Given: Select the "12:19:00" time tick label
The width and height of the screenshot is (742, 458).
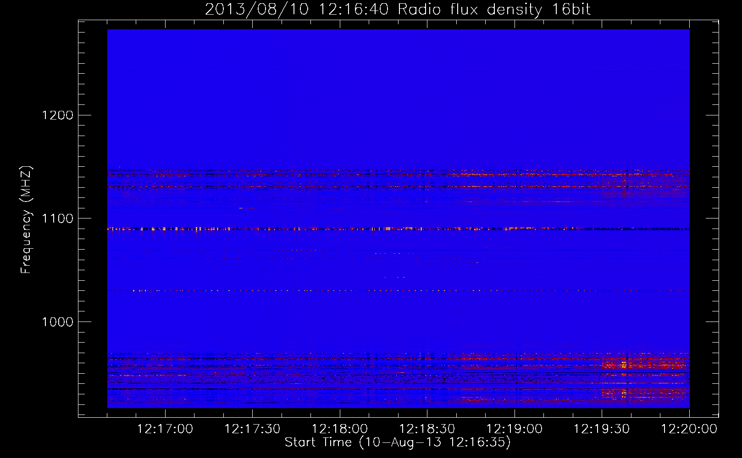Looking at the screenshot, I should pos(515,429).
